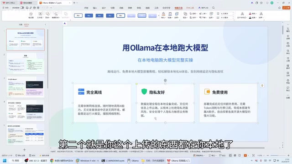Open the Shapes (形状) gallery
The image size is (292, 164).
pyautogui.click(x=47, y=15)
